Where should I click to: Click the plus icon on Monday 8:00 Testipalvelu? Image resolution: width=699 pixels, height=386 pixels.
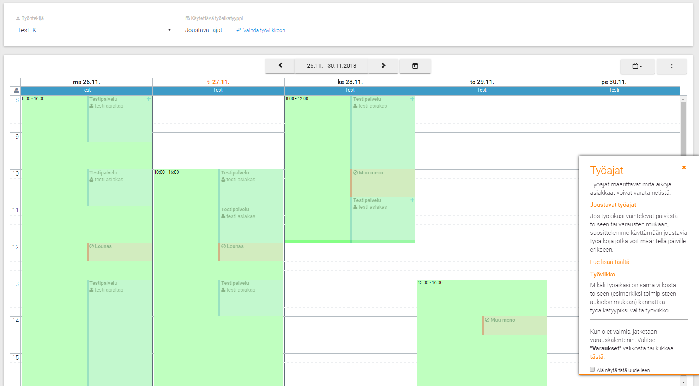coord(149,99)
